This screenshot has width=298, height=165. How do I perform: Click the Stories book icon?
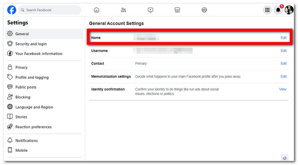pyautogui.click(x=10, y=117)
